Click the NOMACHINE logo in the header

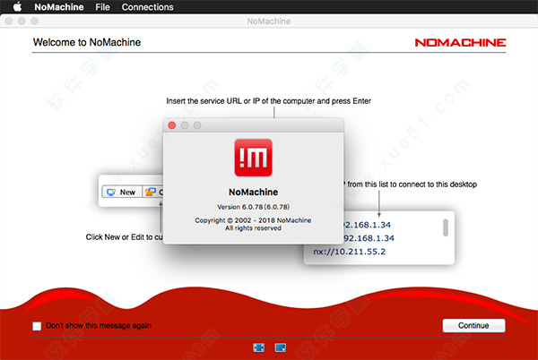pos(460,42)
